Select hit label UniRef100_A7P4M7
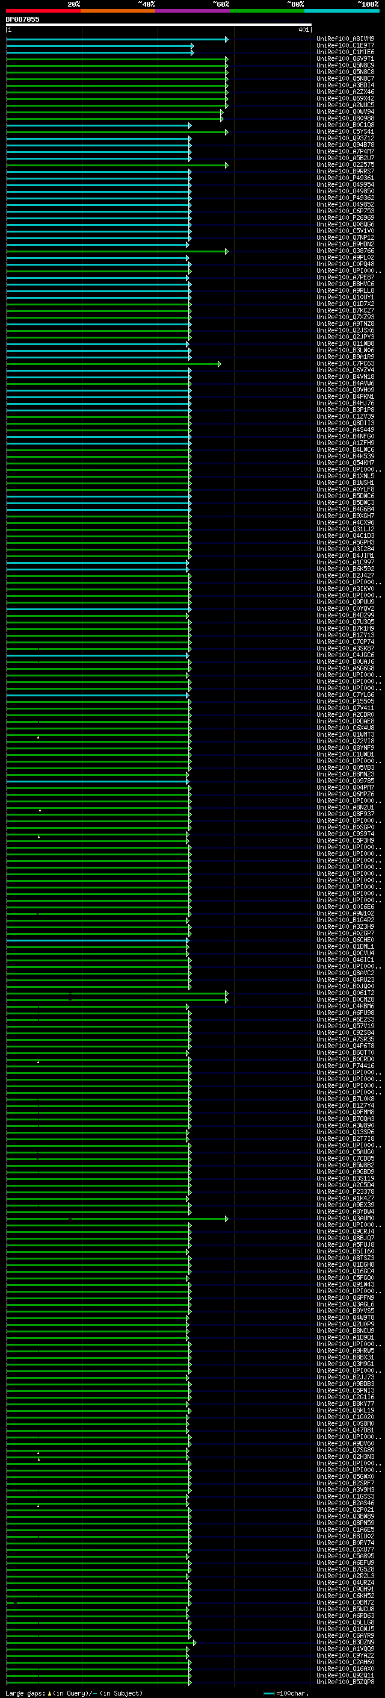The height and width of the screenshot is (1698, 385). pos(345,152)
